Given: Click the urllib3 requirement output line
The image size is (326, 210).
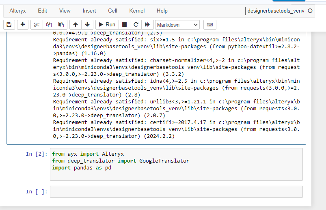Looking at the screenshot, I should coord(176,108).
